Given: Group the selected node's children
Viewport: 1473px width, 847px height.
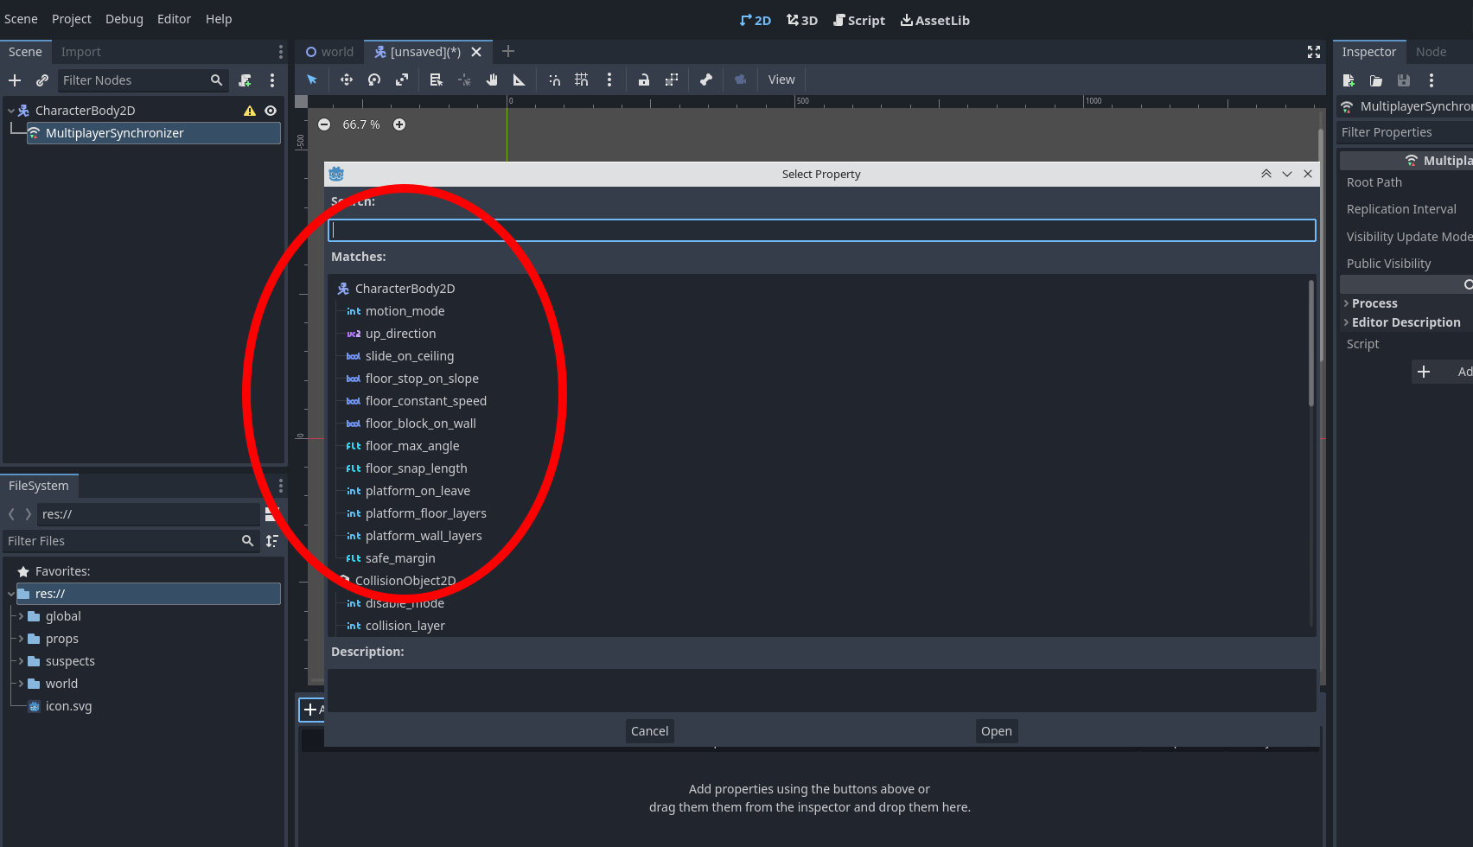Looking at the screenshot, I should (x=672, y=80).
